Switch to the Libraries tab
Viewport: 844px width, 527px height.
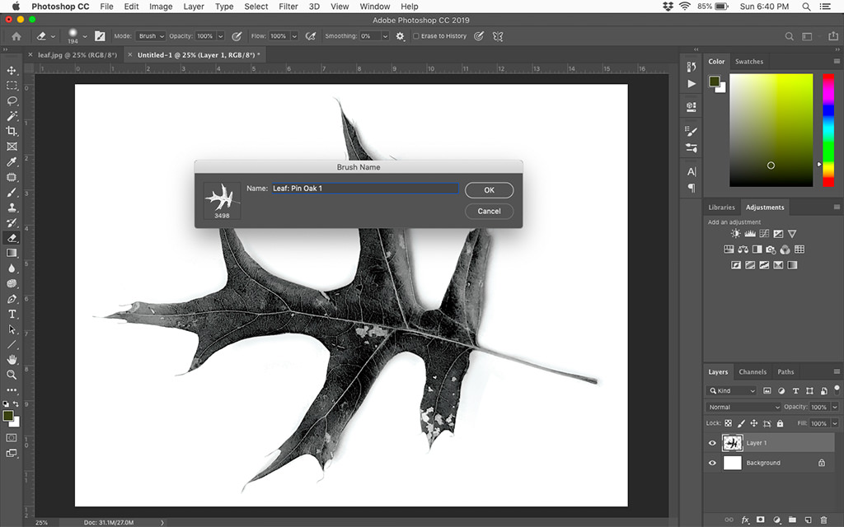tap(721, 207)
